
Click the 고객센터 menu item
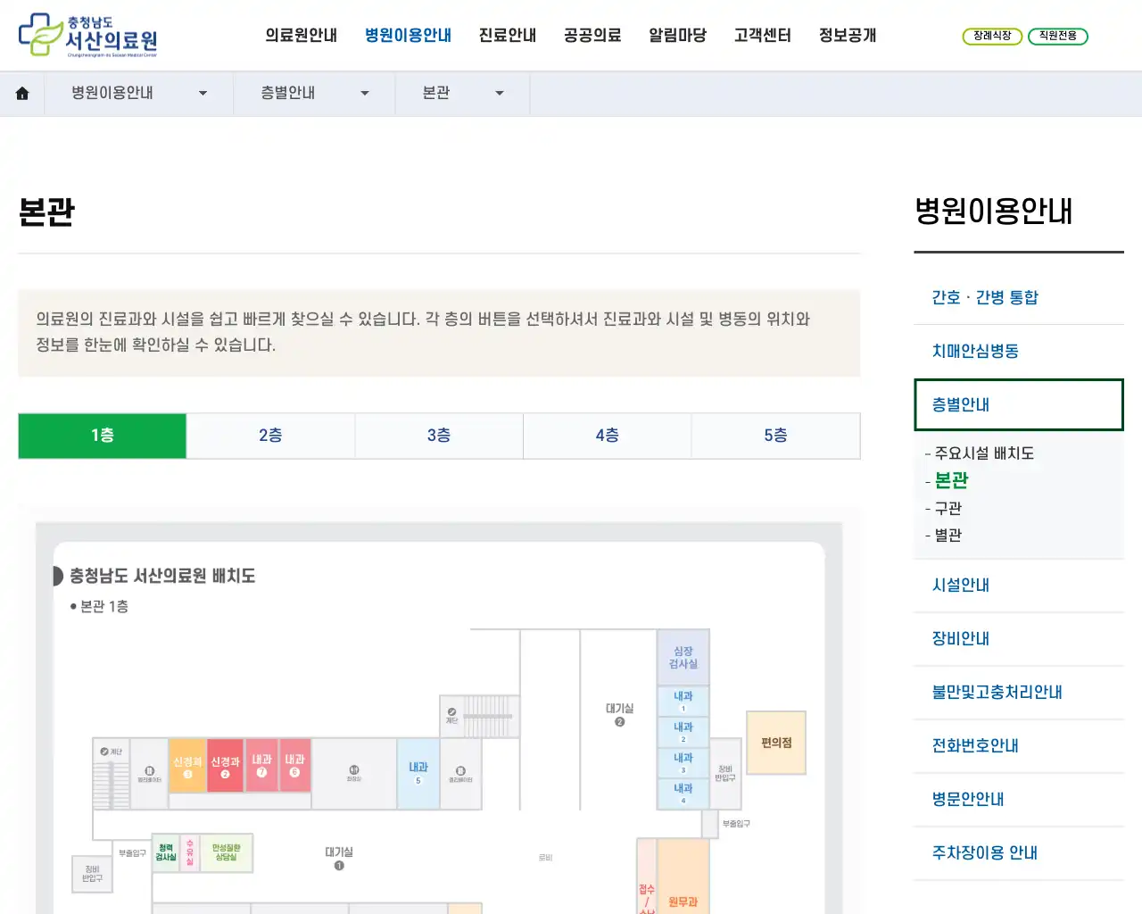(762, 35)
